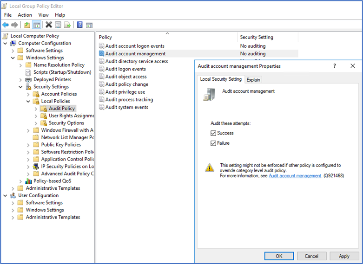The width and height of the screenshot is (363, 264).
Task: Select Audit logon events policy
Action: click(x=125, y=69)
